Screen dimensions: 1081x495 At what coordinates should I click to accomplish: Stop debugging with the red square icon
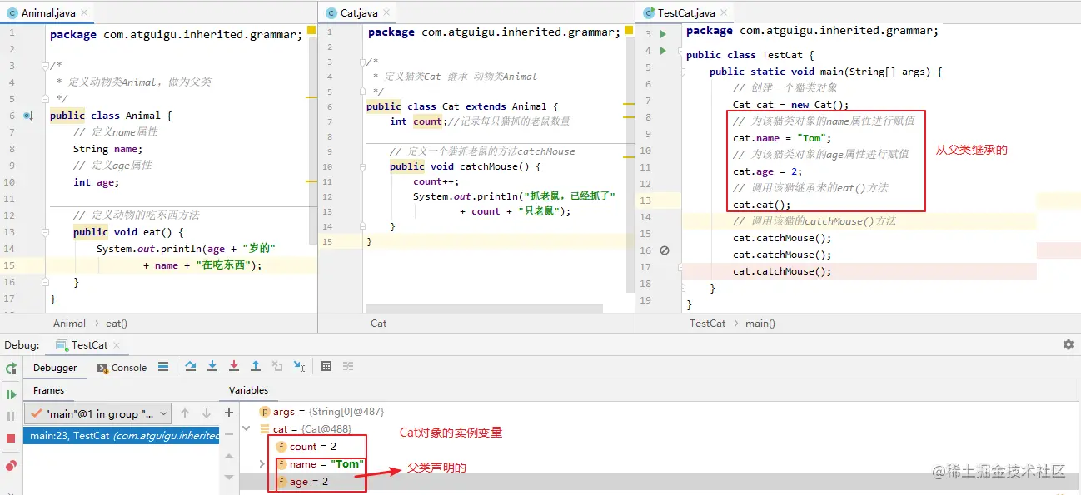(x=11, y=438)
